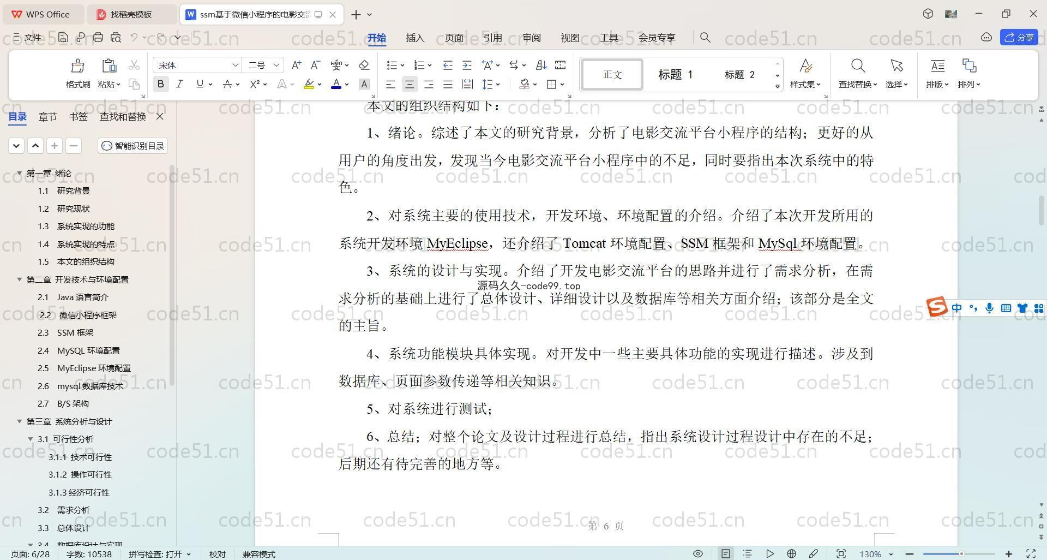Click the Save icon in quick access bar
Screen dimensions: 1047x560
(x=63, y=37)
